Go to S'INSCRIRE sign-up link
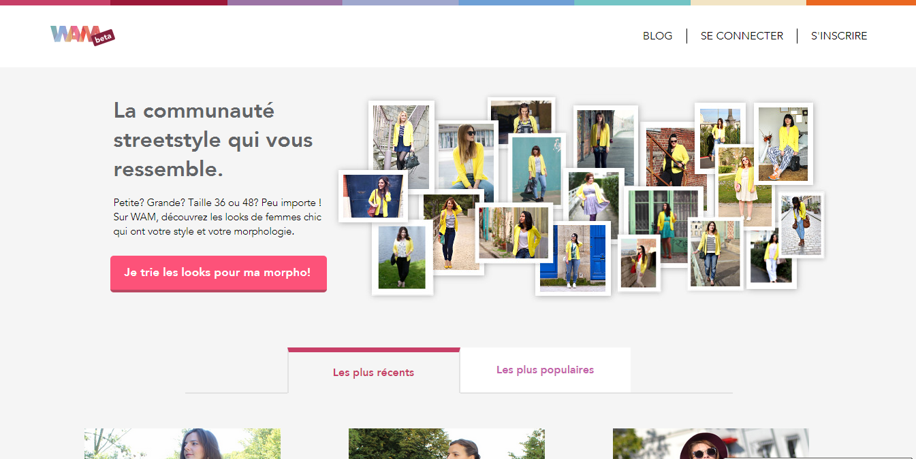This screenshot has height=459, width=916. 838,36
